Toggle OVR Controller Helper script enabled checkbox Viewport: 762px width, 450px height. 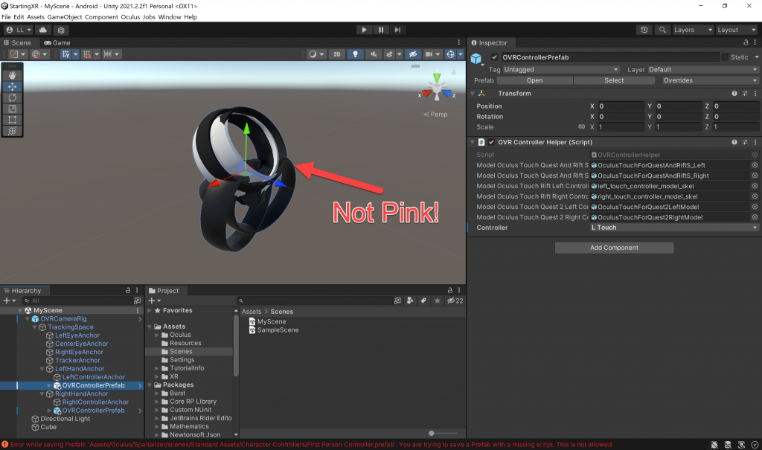[x=491, y=142]
